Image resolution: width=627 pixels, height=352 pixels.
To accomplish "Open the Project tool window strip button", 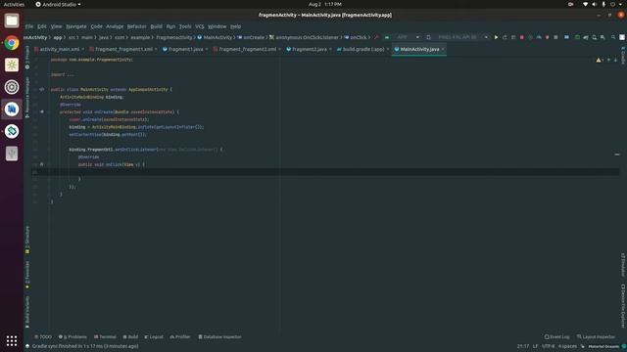I will (x=27, y=57).
